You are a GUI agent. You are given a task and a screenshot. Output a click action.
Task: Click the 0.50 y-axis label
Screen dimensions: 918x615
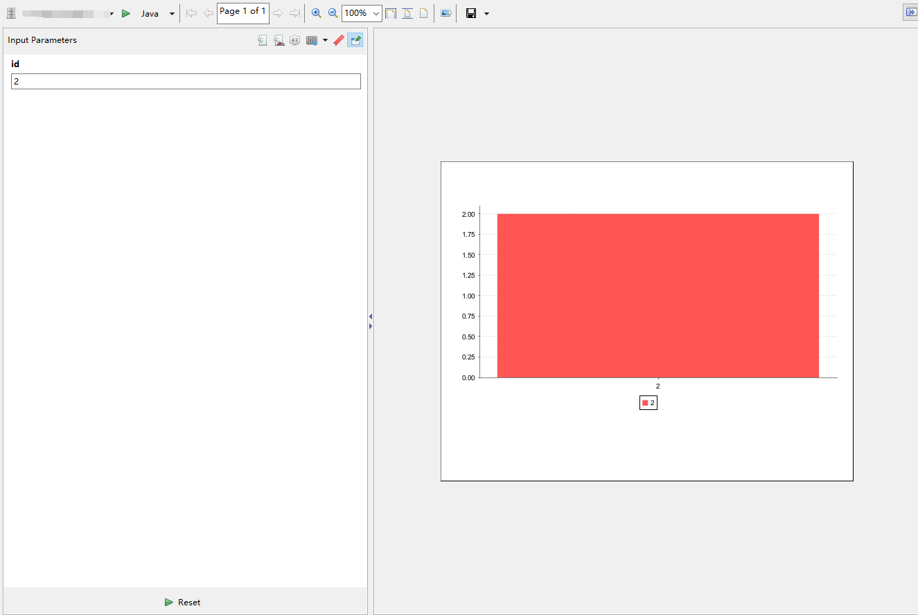point(468,337)
